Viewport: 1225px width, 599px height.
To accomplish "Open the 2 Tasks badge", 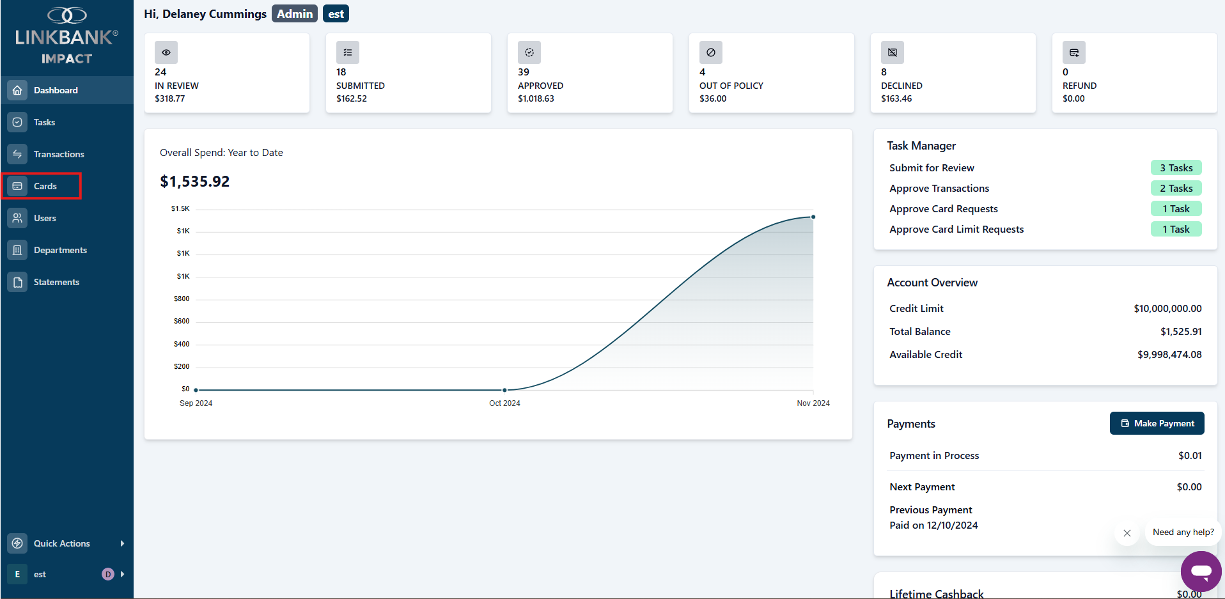I will pos(1176,188).
